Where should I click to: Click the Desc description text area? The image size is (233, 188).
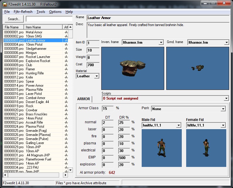pyautogui.click(x=158, y=30)
